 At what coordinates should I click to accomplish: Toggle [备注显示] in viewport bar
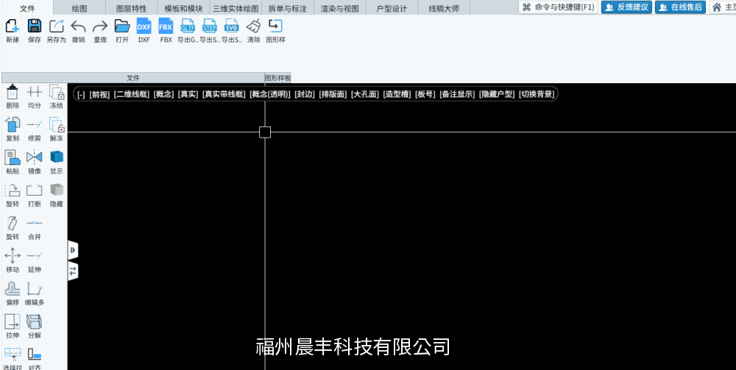457,94
